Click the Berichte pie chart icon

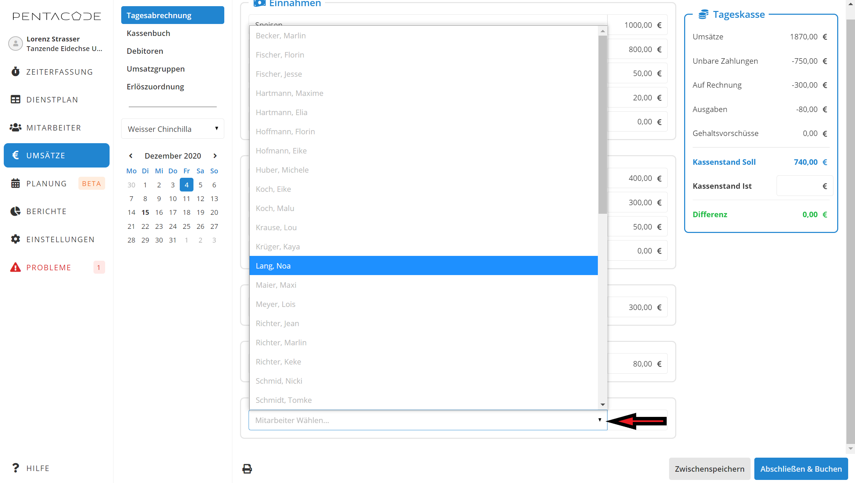(x=15, y=211)
